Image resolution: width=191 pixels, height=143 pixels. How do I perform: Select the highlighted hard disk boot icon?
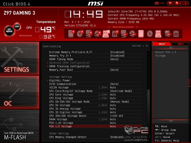tap(141, 34)
